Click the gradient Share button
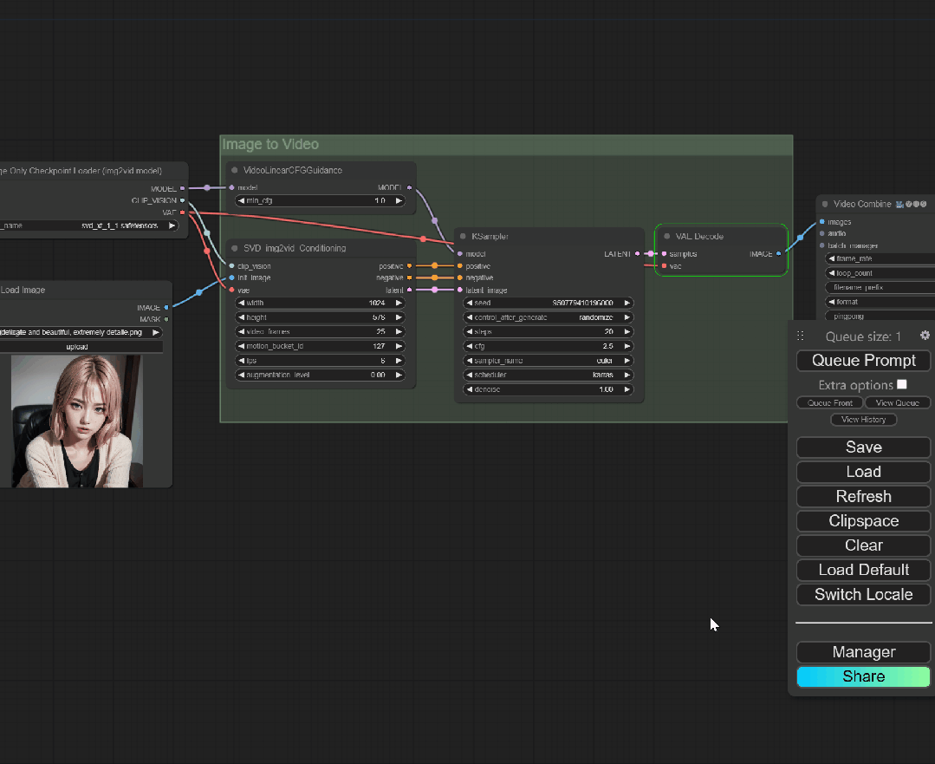This screenshot has width=935, height=764. pyautogui.click(x=863, y=676)
